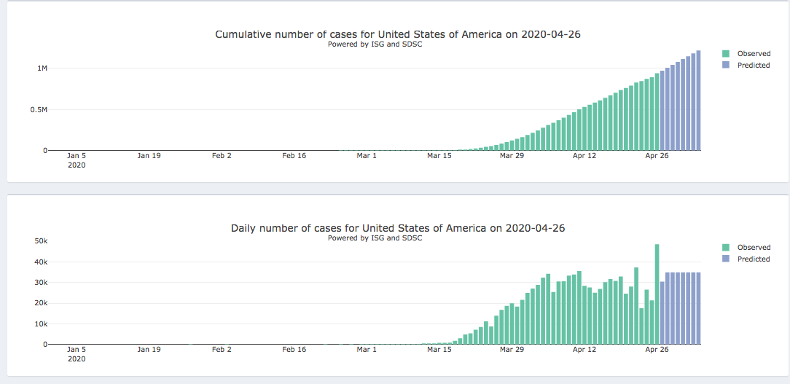790x384 pixels.
Task: Click green Observed swatch in daily legend
Action: point(726,248)
